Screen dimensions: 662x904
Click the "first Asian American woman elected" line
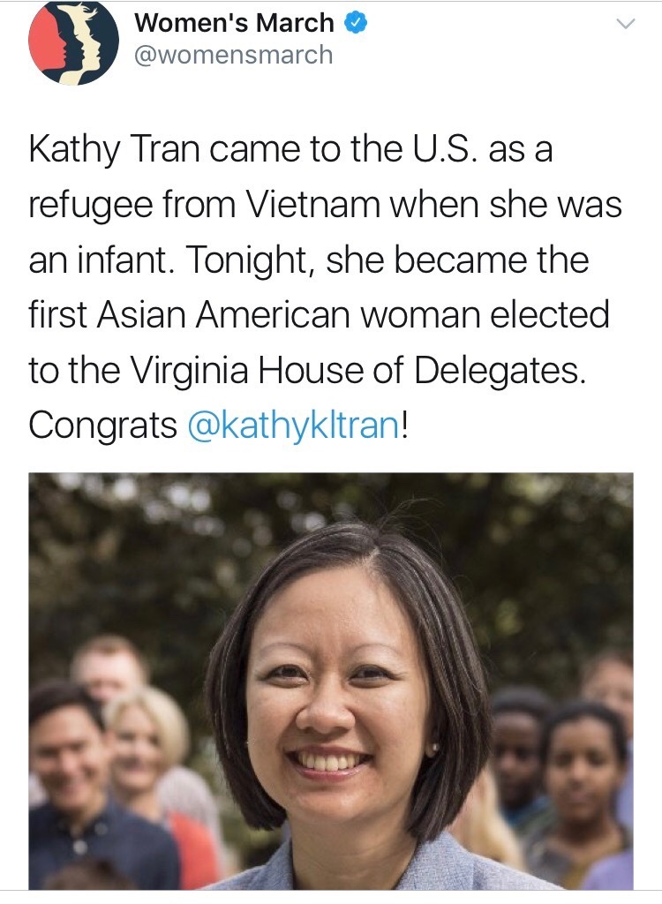tap(319, 315)
